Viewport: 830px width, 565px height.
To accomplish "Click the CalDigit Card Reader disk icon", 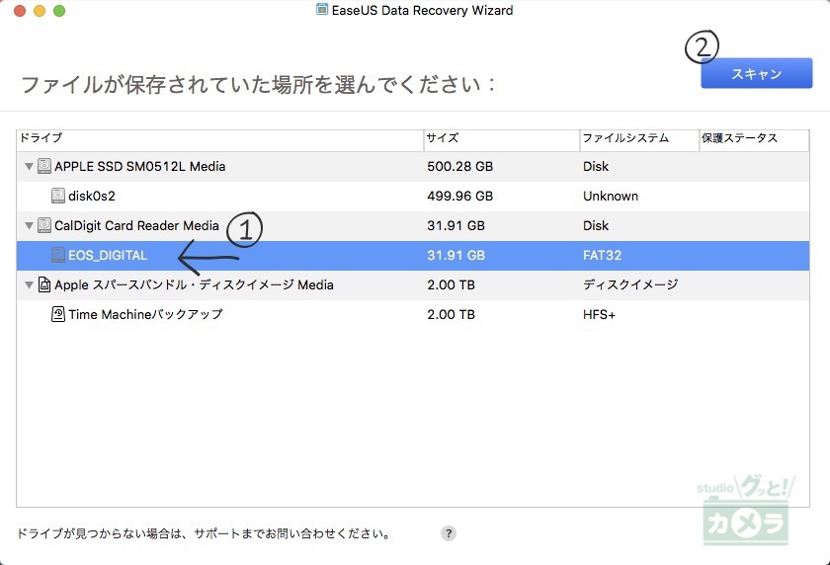I will click(44, 225).
